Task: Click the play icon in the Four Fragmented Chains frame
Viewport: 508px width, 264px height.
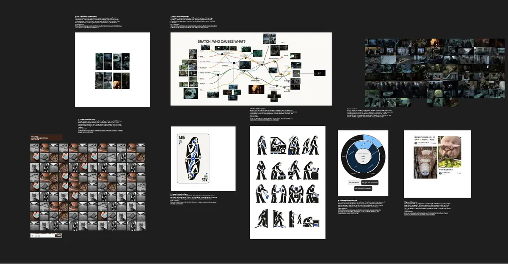Action: pos(126,57)
